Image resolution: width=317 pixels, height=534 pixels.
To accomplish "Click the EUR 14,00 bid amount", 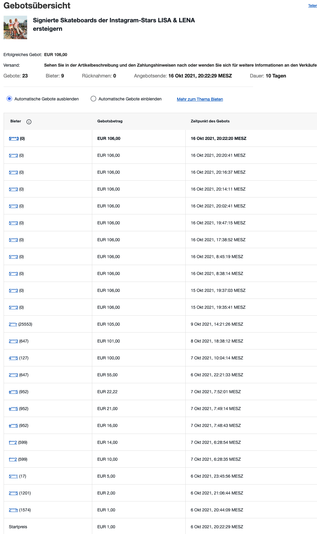I will [x=107, y=442].
